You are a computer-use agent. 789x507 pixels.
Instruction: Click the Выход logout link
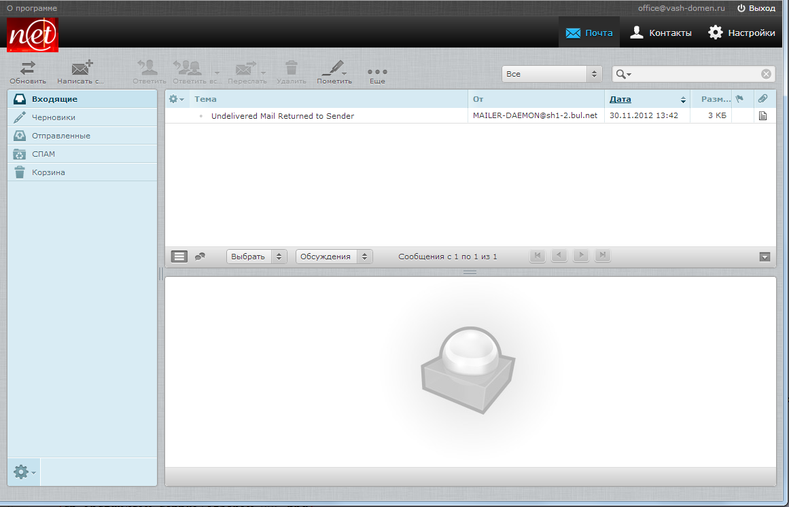pos(756,7)
